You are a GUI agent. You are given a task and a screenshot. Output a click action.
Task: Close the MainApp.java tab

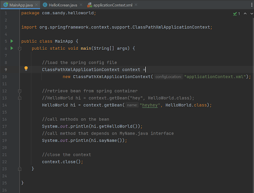point(36,5)
